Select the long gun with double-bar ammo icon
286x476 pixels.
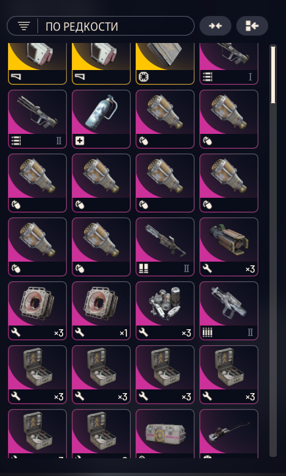[x=165, y=247]
